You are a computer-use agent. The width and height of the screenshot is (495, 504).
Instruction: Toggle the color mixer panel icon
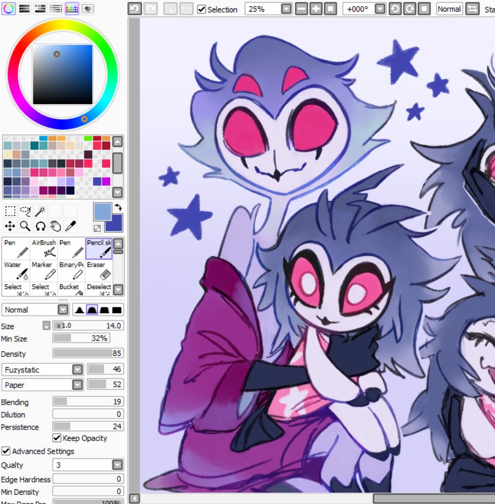pos(56,9)
